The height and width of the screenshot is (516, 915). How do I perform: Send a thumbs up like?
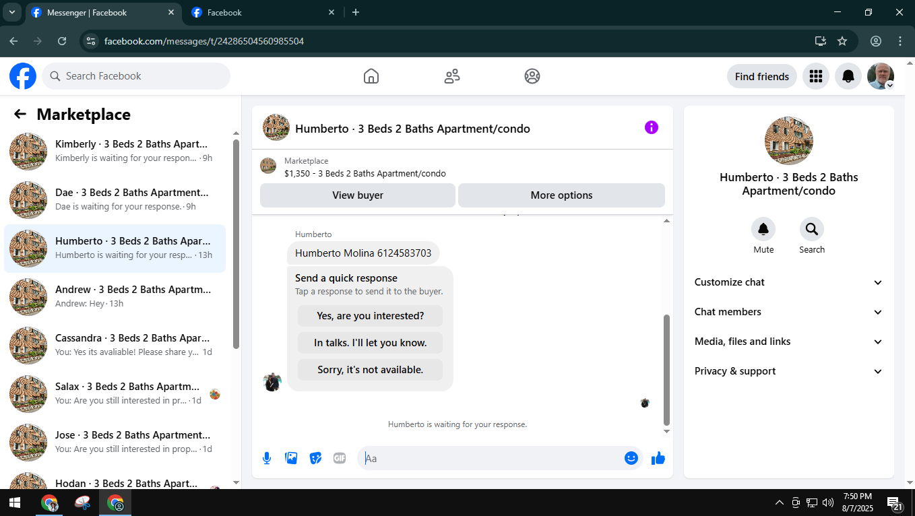pos(658,458)
